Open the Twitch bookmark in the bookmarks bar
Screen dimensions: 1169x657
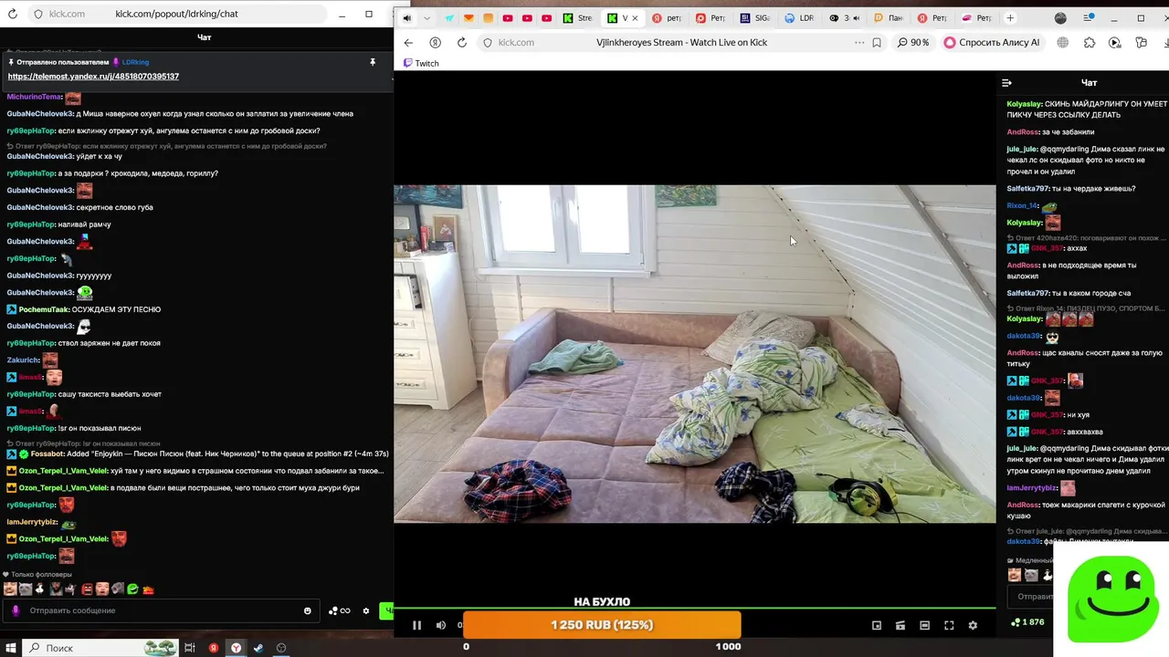click(x=421, y=63)
